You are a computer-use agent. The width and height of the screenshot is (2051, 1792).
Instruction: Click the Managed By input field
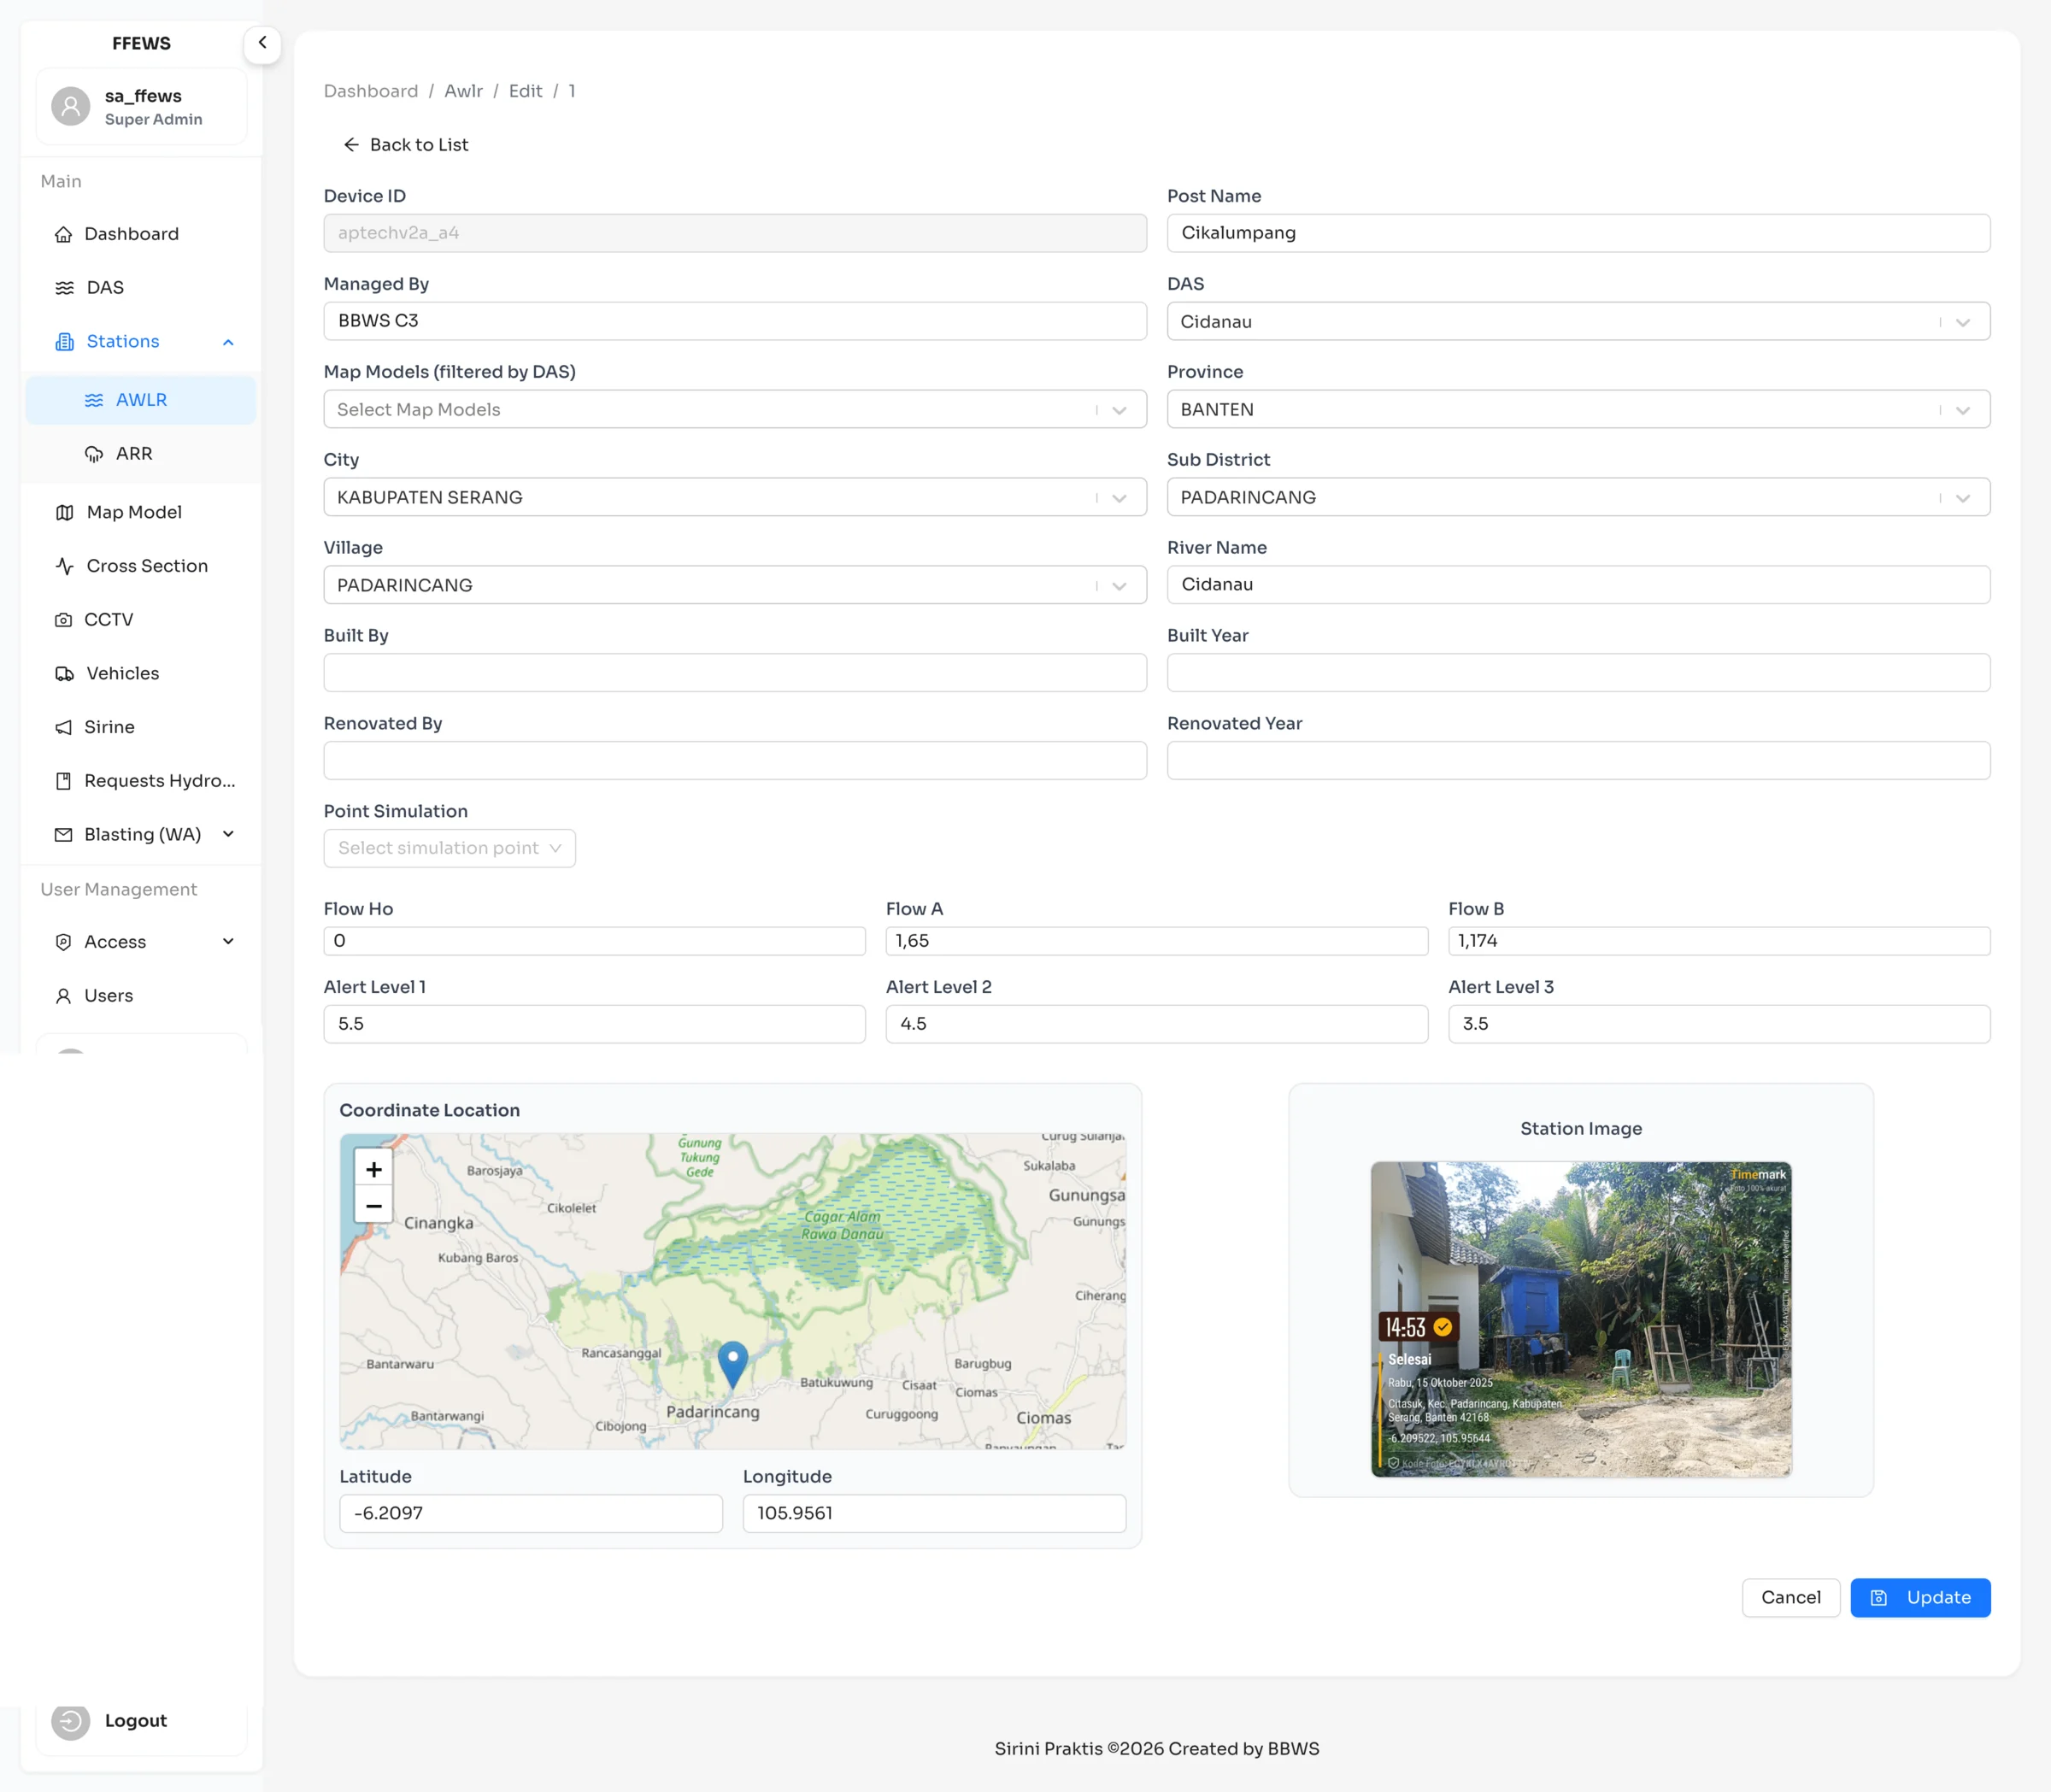[x=735, y=321]
